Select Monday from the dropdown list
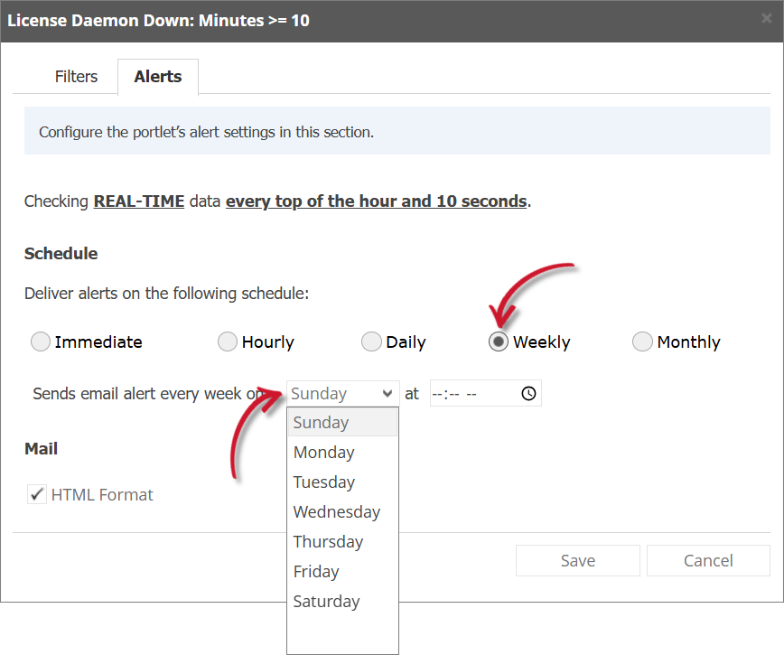Screen dimensions: 784x655 point(323,452)
